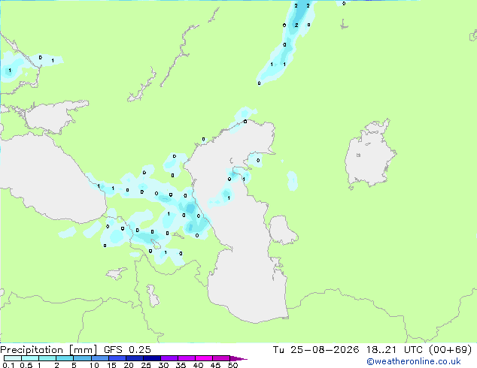The height and width of the screenshot is (368, 477).
Task: Click the '0.1' legend scale value
Action: (8, 365)
